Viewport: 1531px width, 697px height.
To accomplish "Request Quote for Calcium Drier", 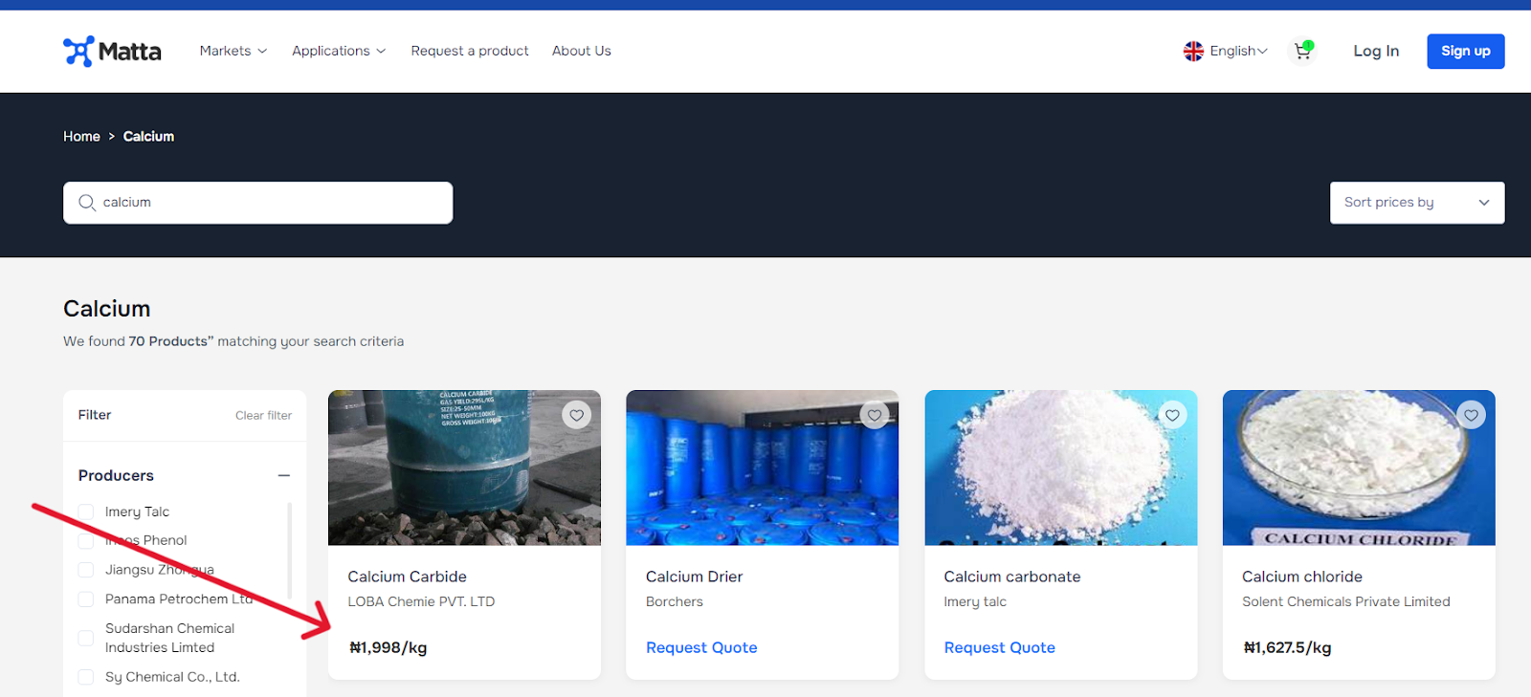I will pyautogui.click(x=701, y=647).
